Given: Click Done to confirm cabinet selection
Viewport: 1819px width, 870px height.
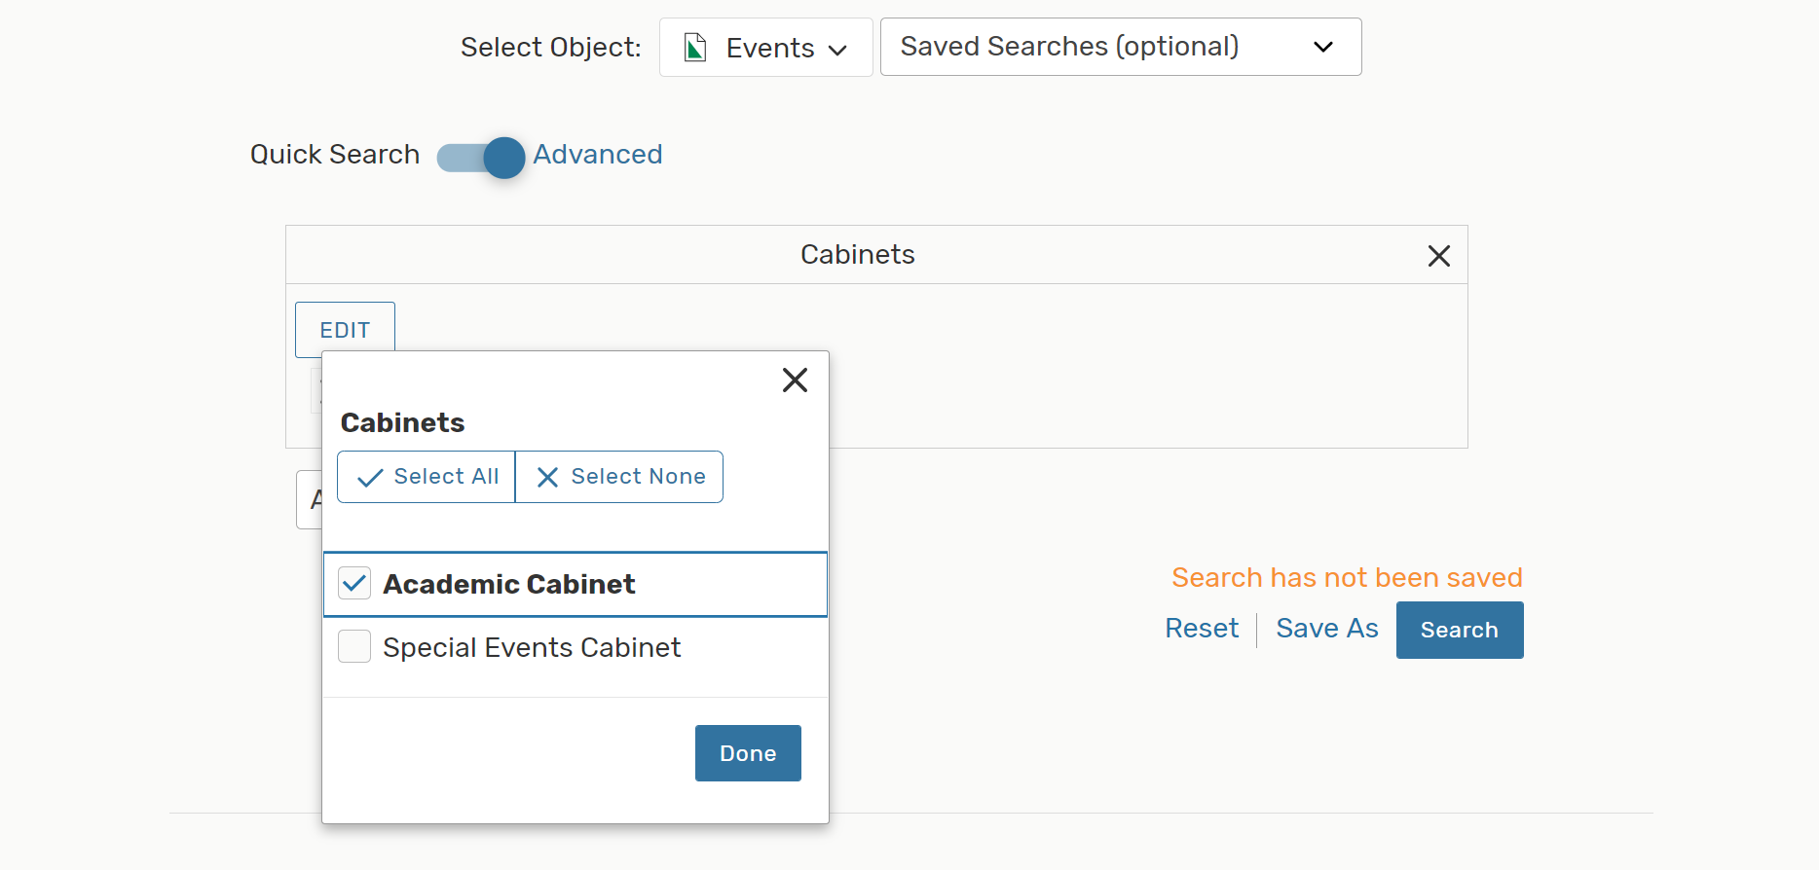Looking at the screenshot, I should pyautogui.click(x=748, y=753).
